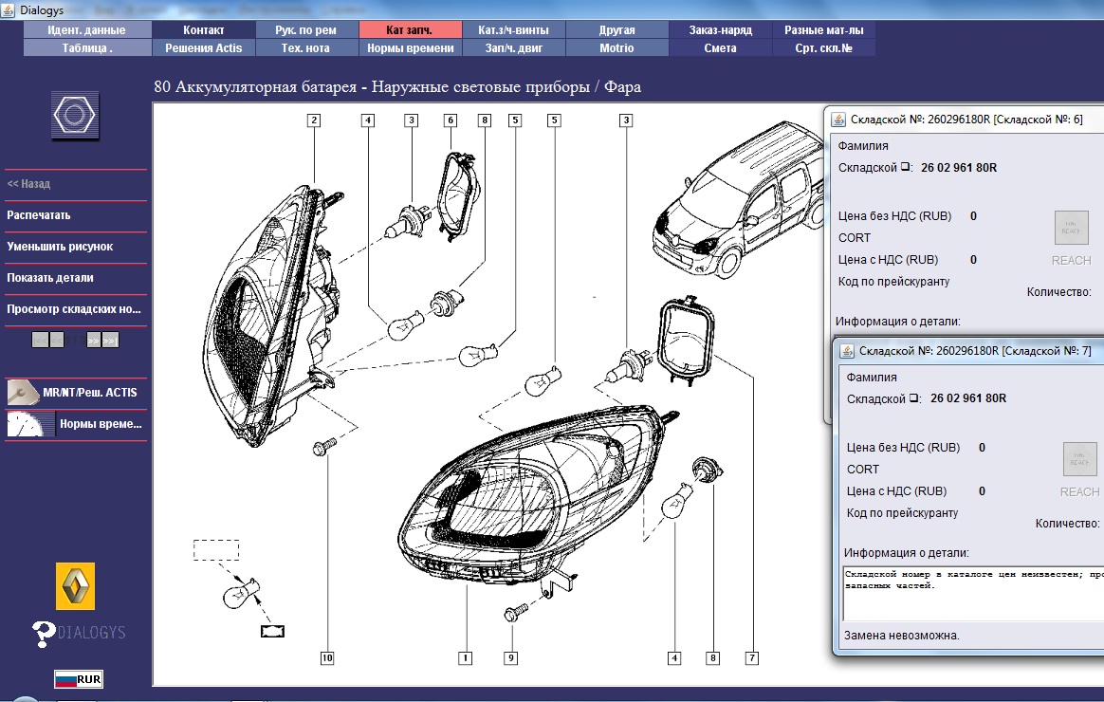Go to previous diagram page button

pyautogui.click(x=57, y=340)
